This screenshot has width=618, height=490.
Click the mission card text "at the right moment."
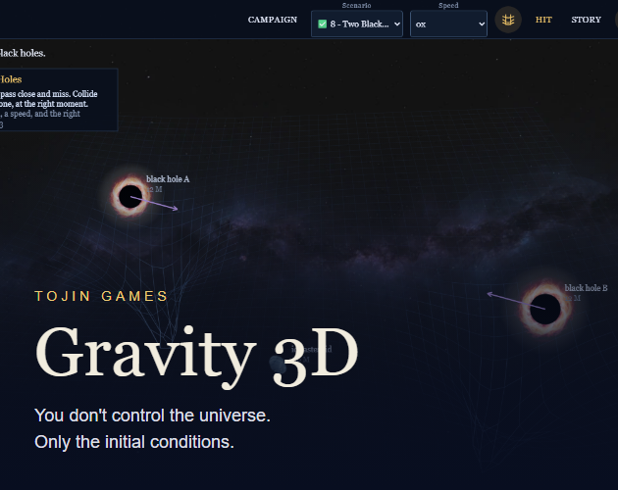[x=52, y=104]
